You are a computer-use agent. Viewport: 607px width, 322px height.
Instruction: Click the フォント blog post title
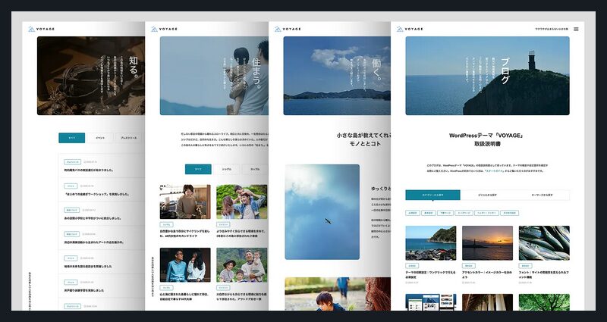coord(543,274)
